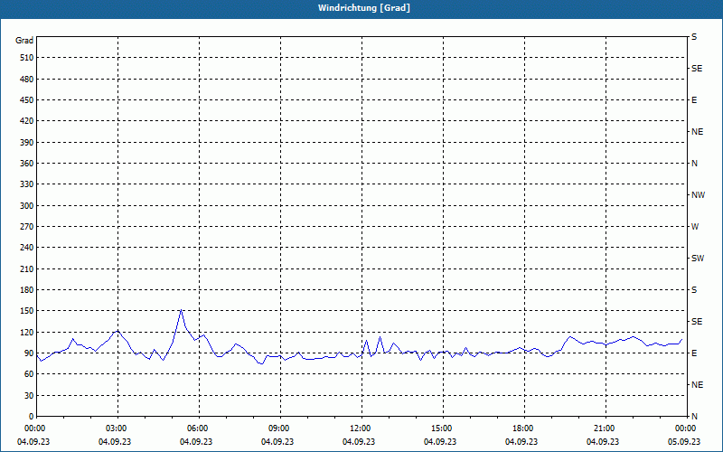Click the NE compass label beside 60

coord(697,385)
